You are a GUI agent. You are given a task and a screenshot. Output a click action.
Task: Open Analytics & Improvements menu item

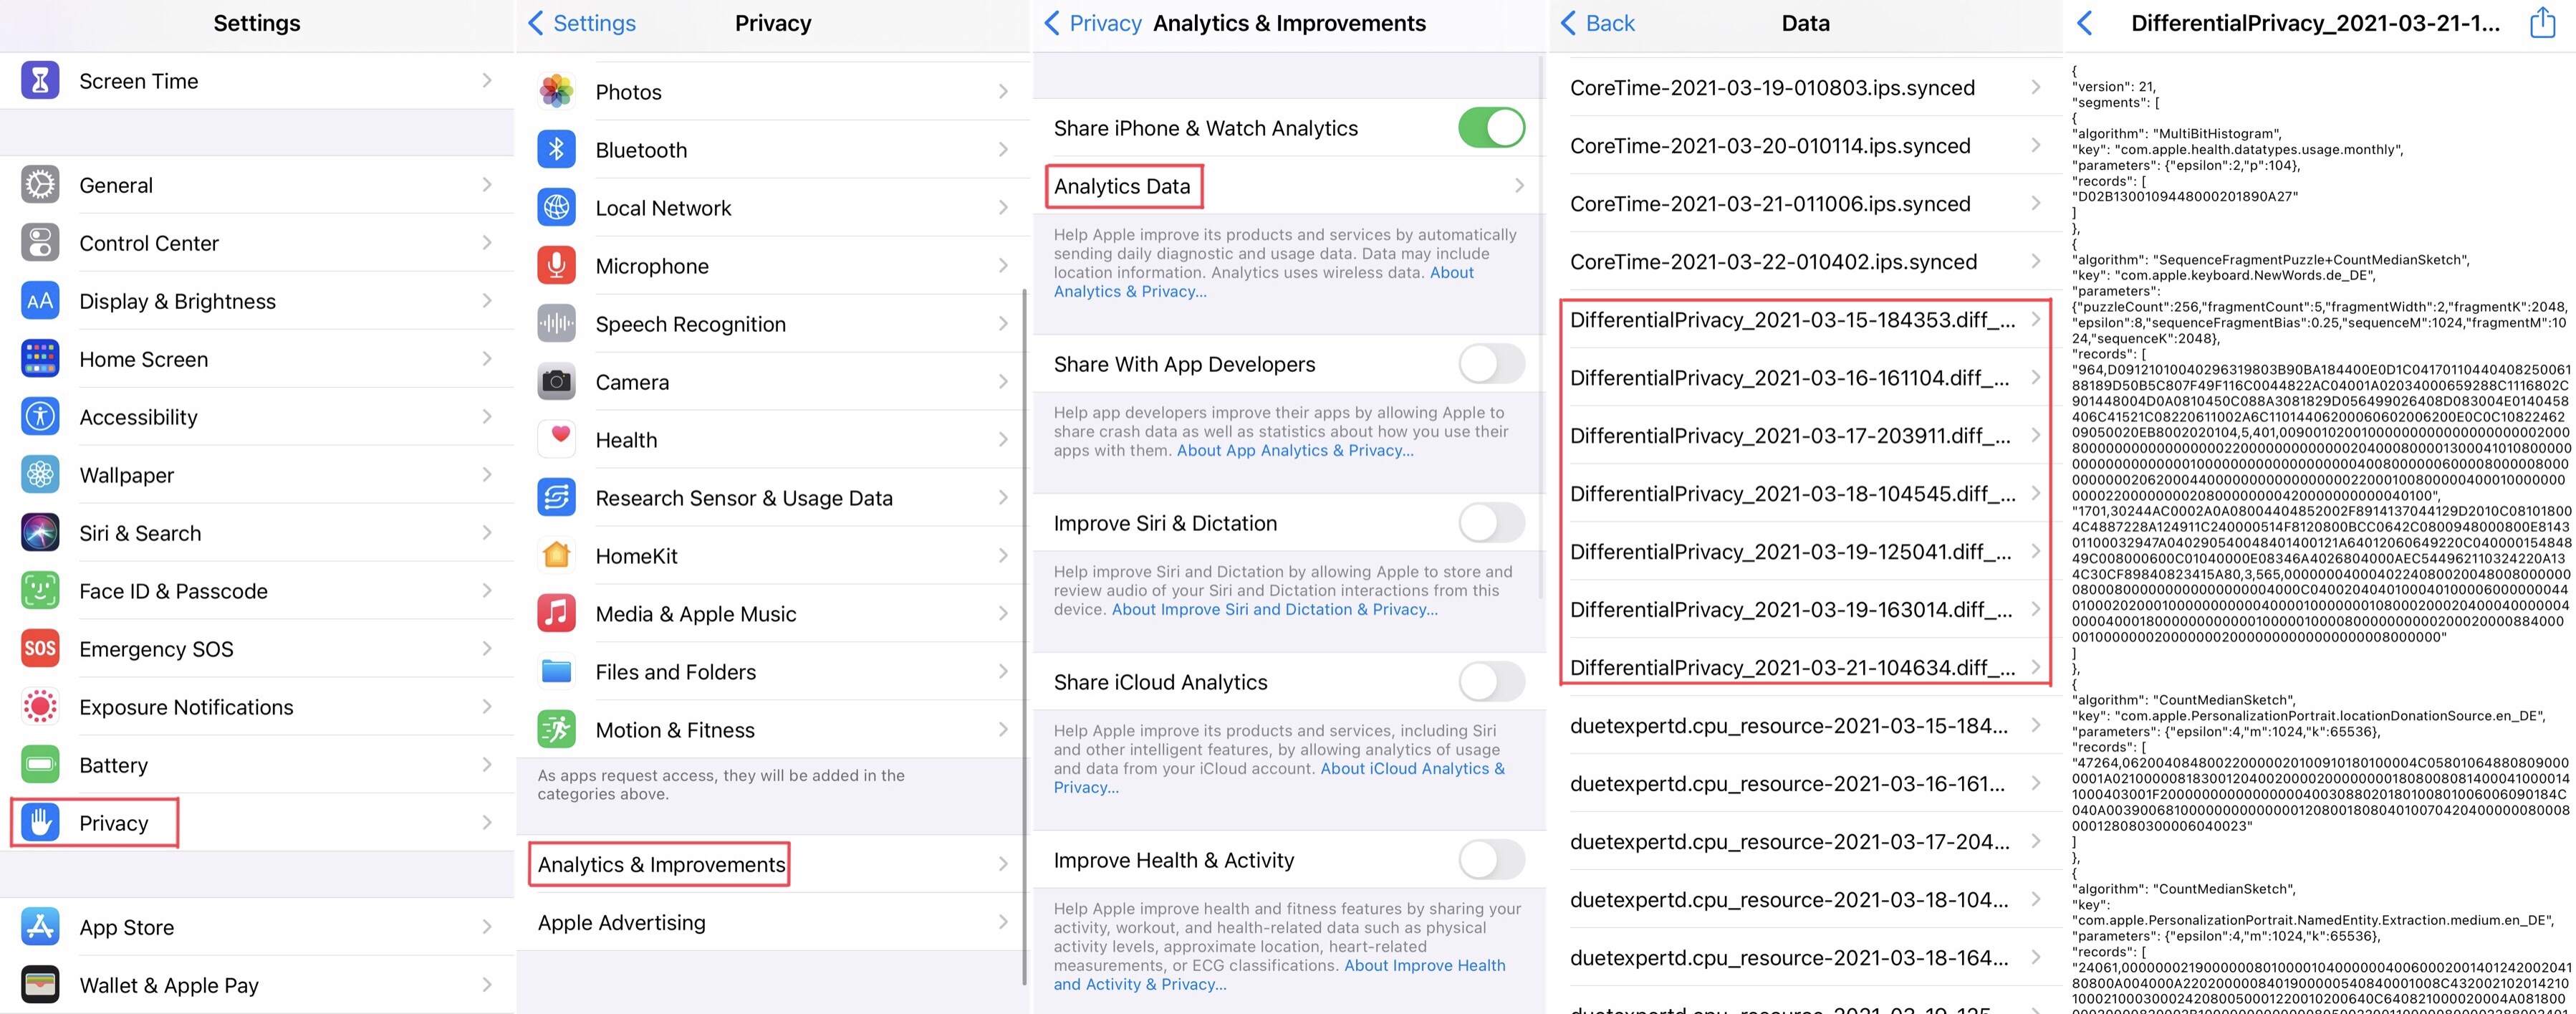point(773,864)
